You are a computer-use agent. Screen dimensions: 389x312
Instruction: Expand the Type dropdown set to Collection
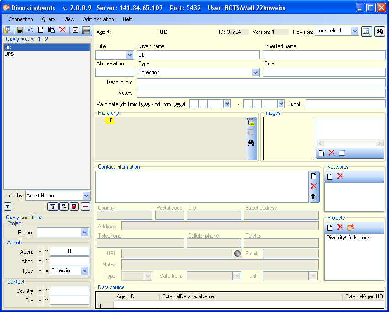click(x=255, y=72)
